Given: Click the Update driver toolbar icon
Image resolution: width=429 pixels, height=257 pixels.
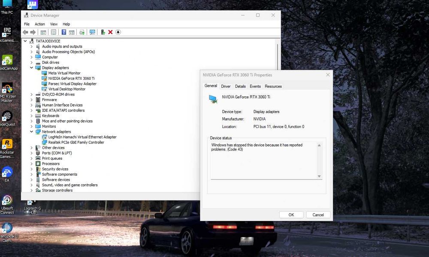Looking at the screenshot, I should tap(103, 32).
